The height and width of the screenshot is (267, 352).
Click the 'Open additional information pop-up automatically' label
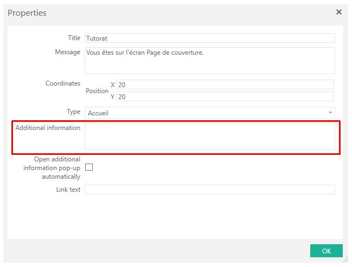(52, 168)
